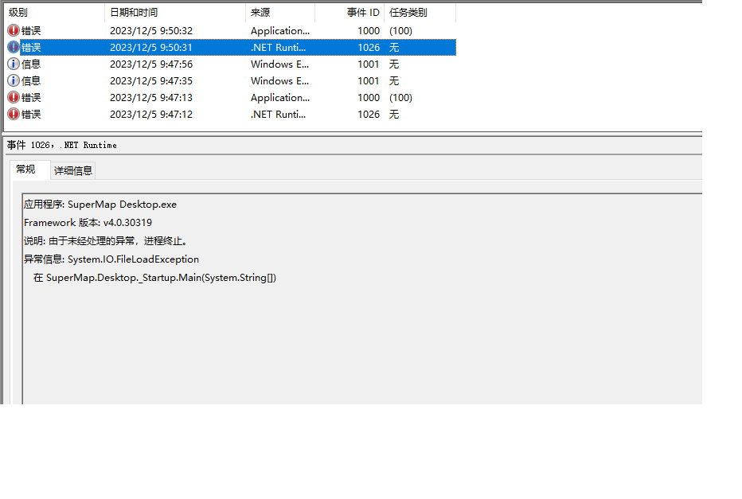Screen dimensions: 742x499
Task: Click Application... source in 9:47:13 row
Action: point(280,97)
